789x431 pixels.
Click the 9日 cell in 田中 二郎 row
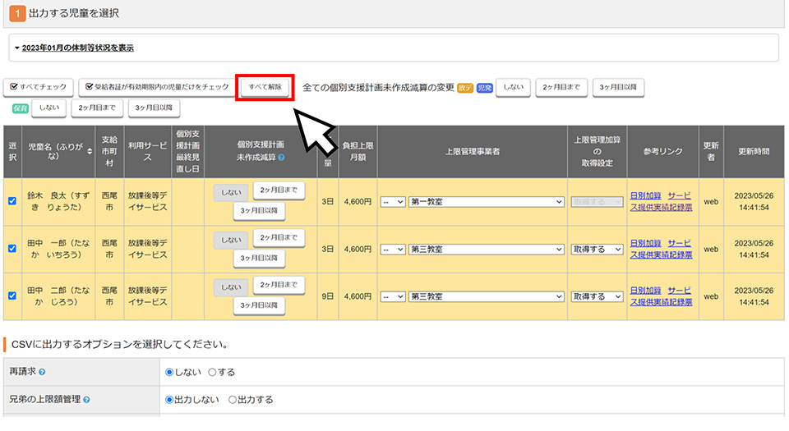pyautogui.click(x=328, y=296)
